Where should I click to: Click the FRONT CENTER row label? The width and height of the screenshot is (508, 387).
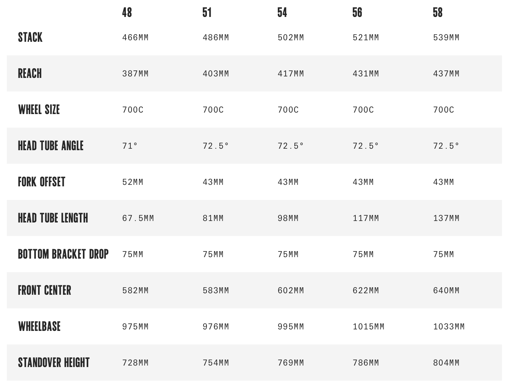44,290
